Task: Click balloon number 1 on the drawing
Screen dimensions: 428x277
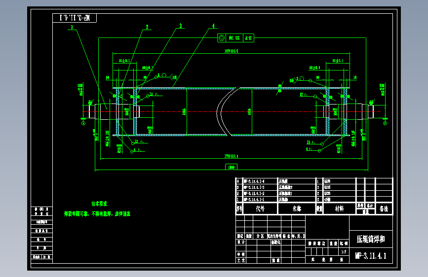Action: pos(72,27)
